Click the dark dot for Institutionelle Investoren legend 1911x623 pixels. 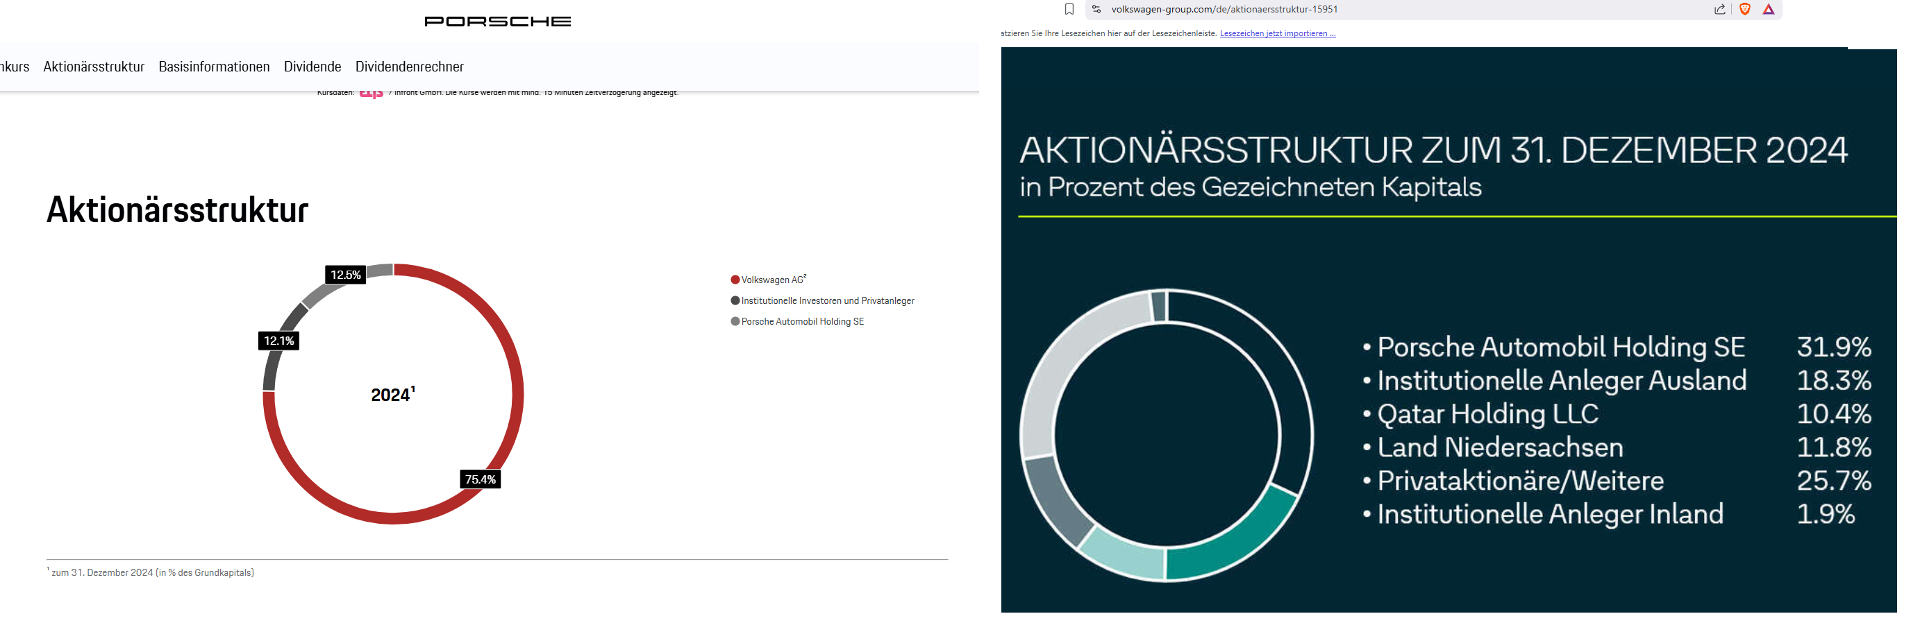pyautogui.click(x=735, y=301)
